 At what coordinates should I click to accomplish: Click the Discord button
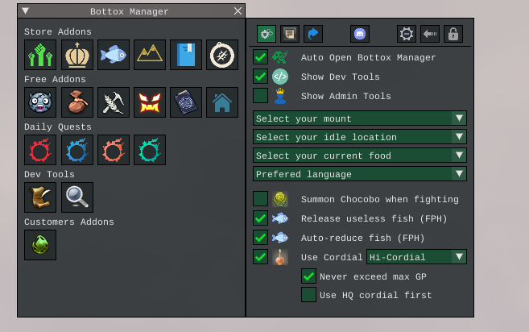click(x=360, y=34)
